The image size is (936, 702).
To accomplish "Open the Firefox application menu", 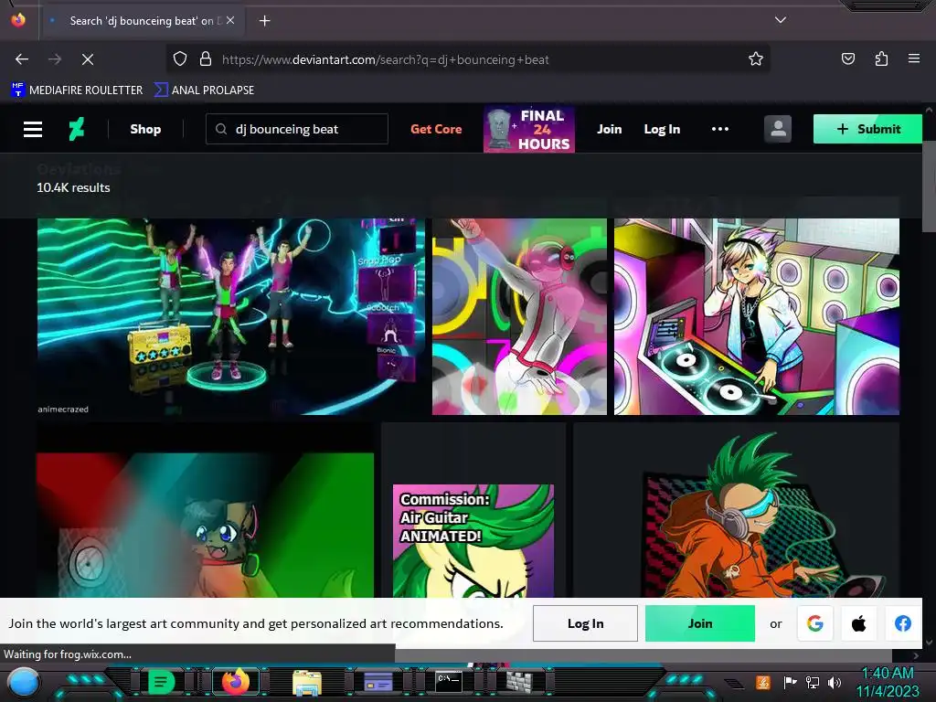I will click(914, 59).
